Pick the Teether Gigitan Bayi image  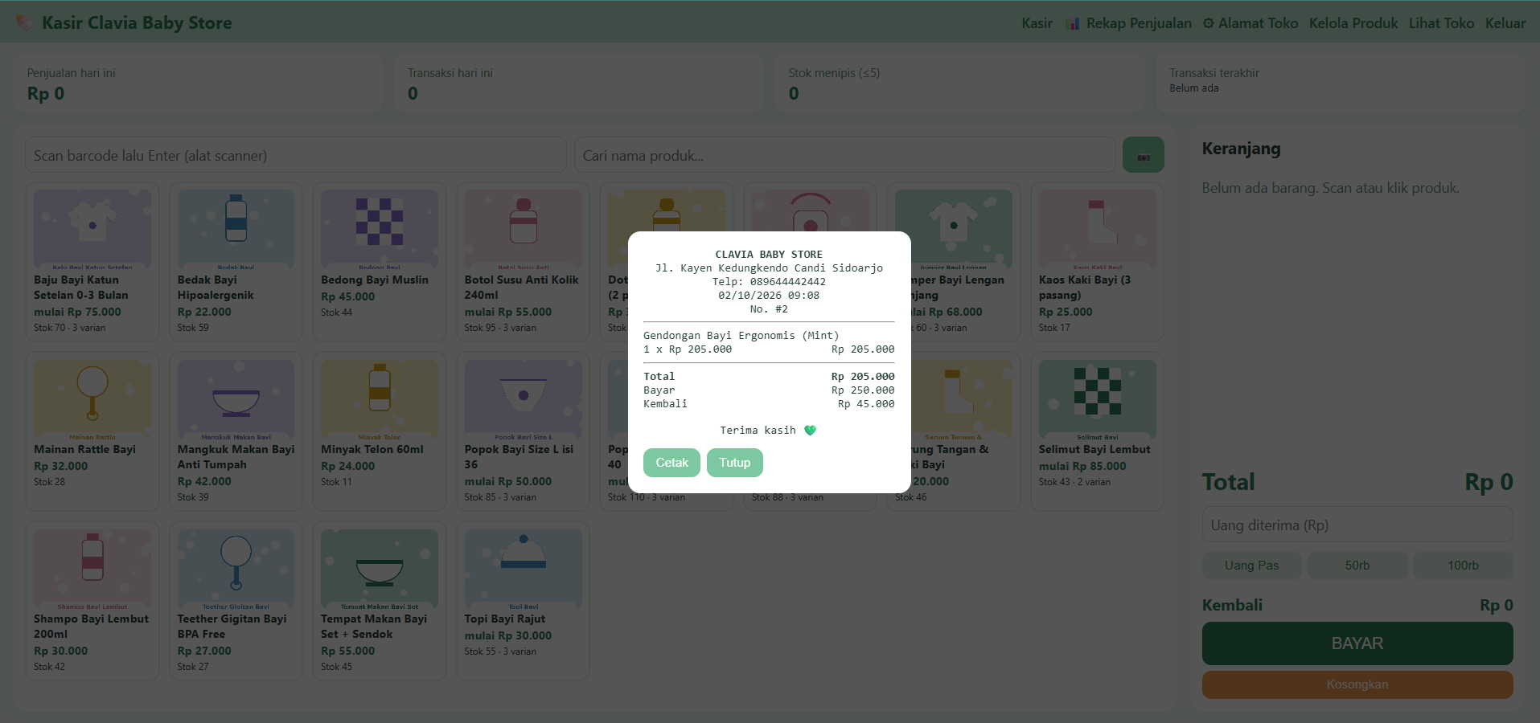[x=236, y=569]
